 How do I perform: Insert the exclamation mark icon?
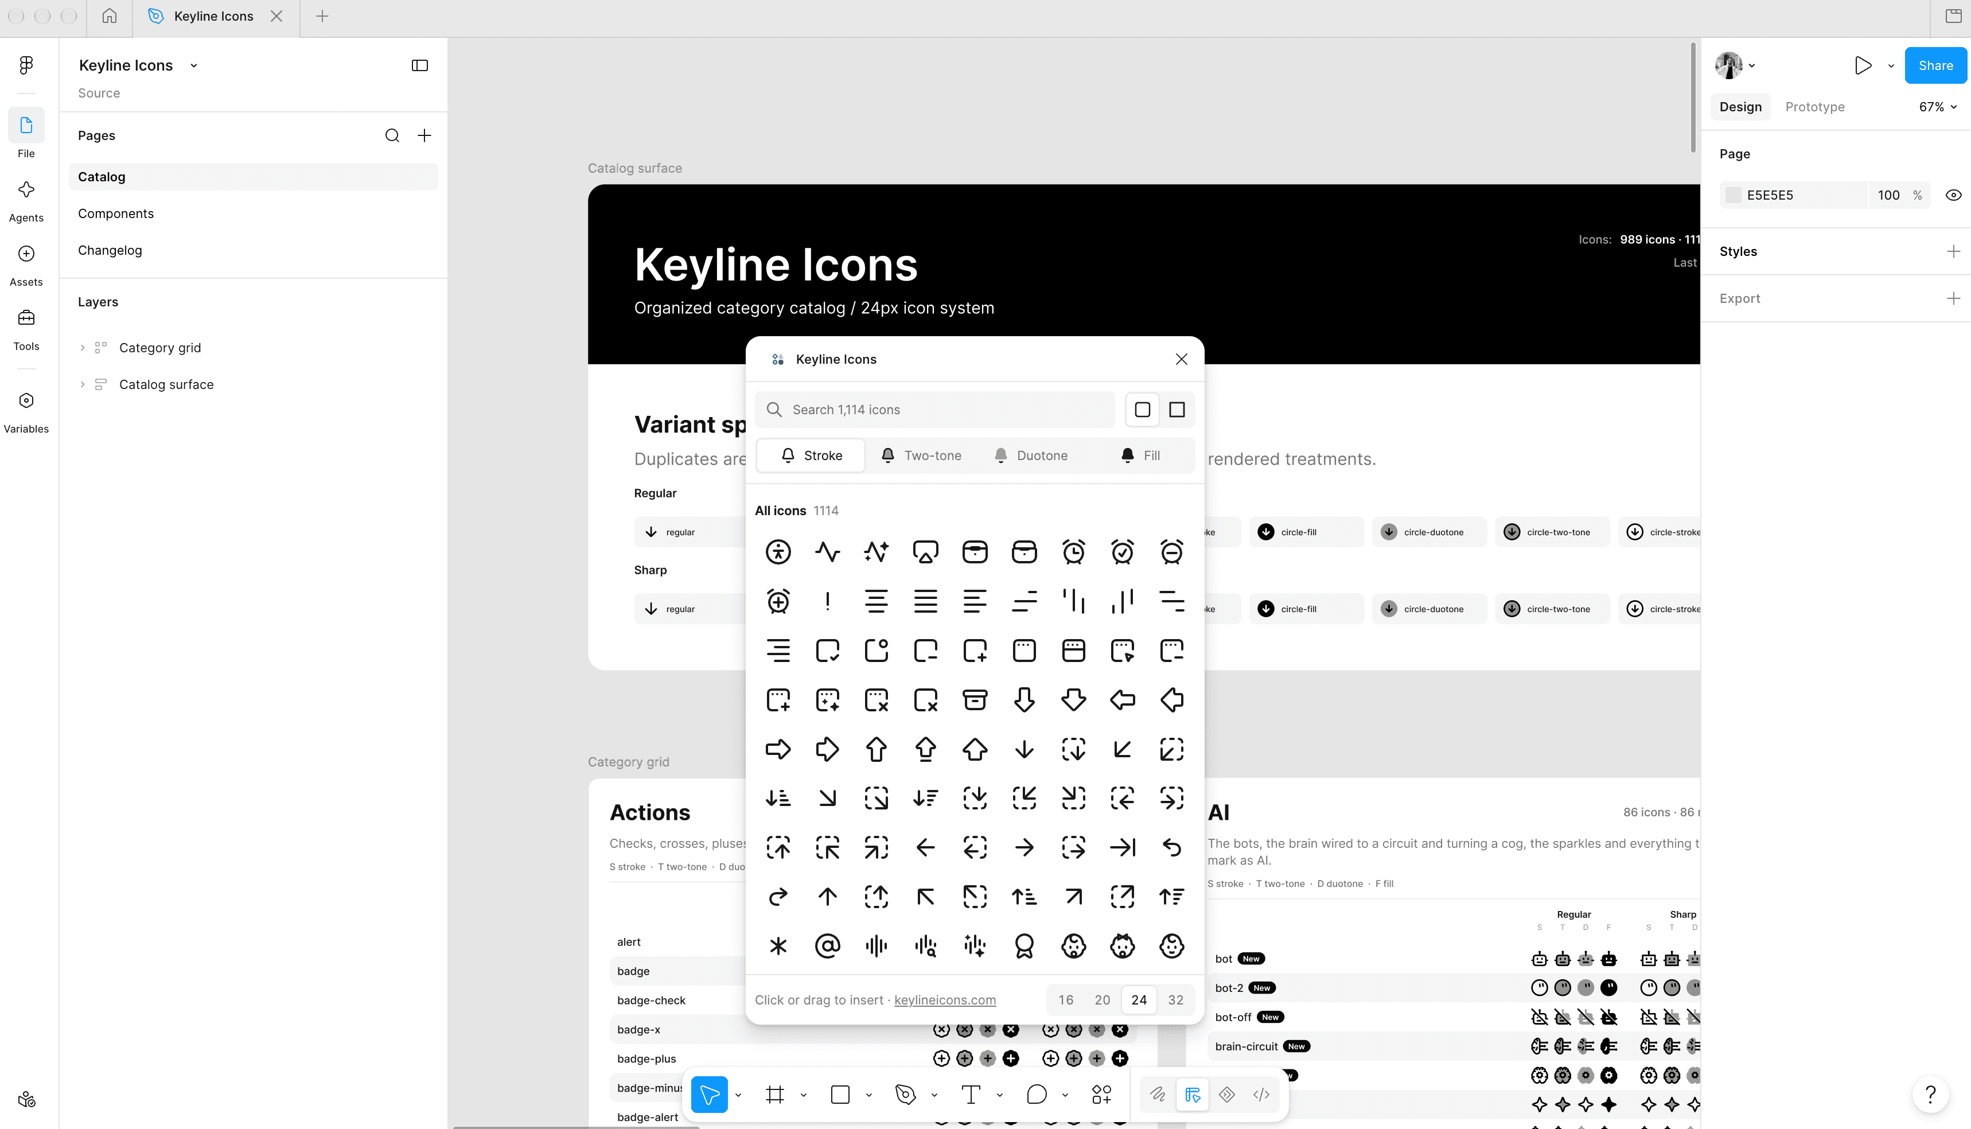point(827,601)
